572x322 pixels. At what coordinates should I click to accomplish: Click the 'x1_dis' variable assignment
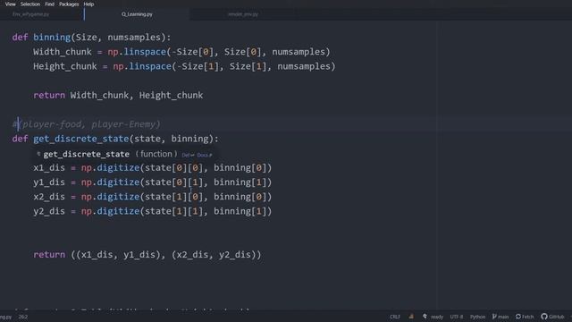tap(49, 168)
